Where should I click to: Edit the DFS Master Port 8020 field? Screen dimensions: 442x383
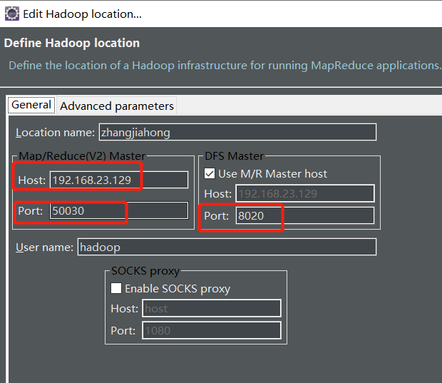(305, 215)
